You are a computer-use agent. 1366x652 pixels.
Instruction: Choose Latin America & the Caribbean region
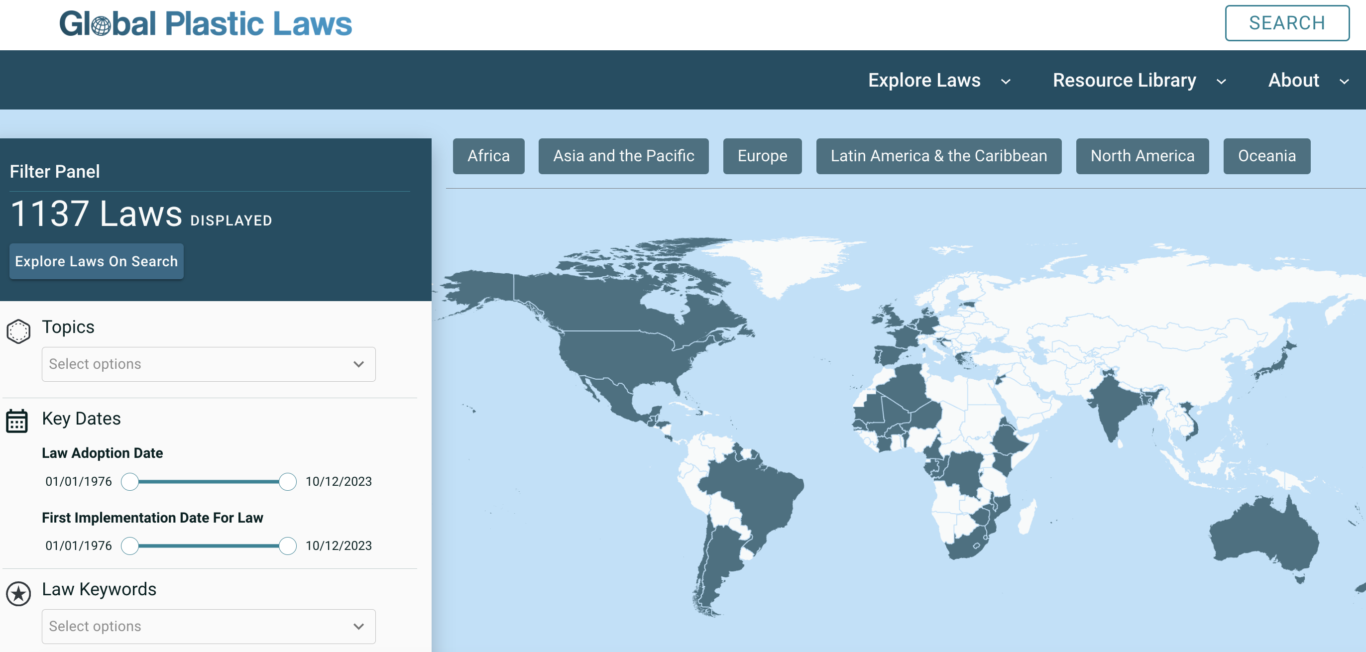938,156
